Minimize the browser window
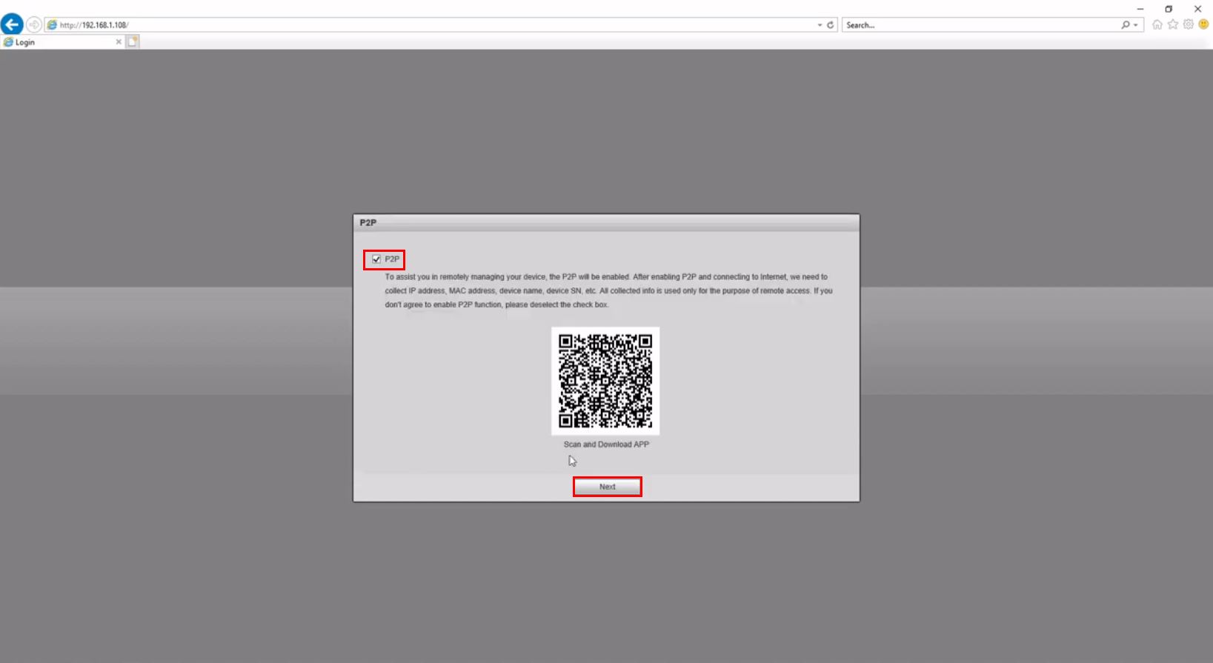This screenshot has height=663, width=1213. point(1140,9)
